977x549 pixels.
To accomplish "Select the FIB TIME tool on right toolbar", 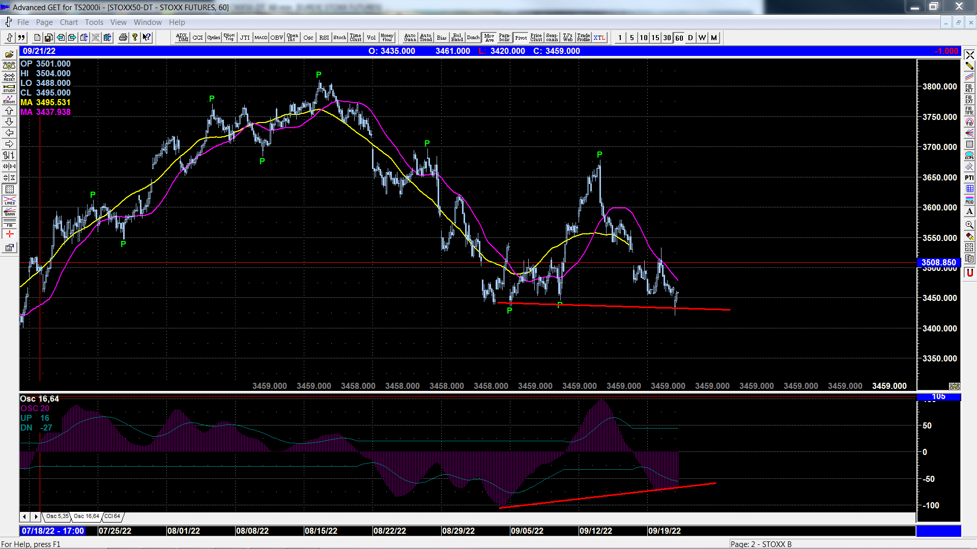I will coord(969,111).
